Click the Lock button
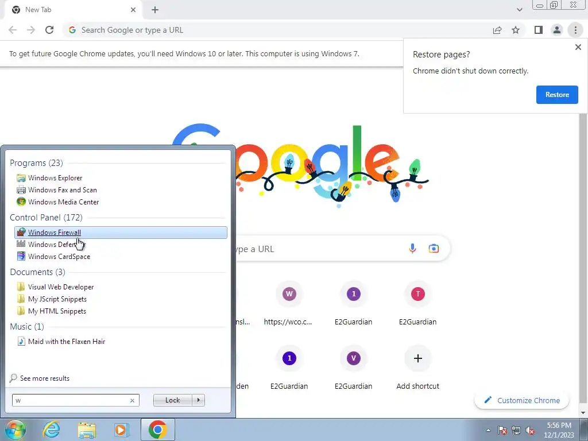The width and height of the screenshot is (588, 441). [172, 400]
